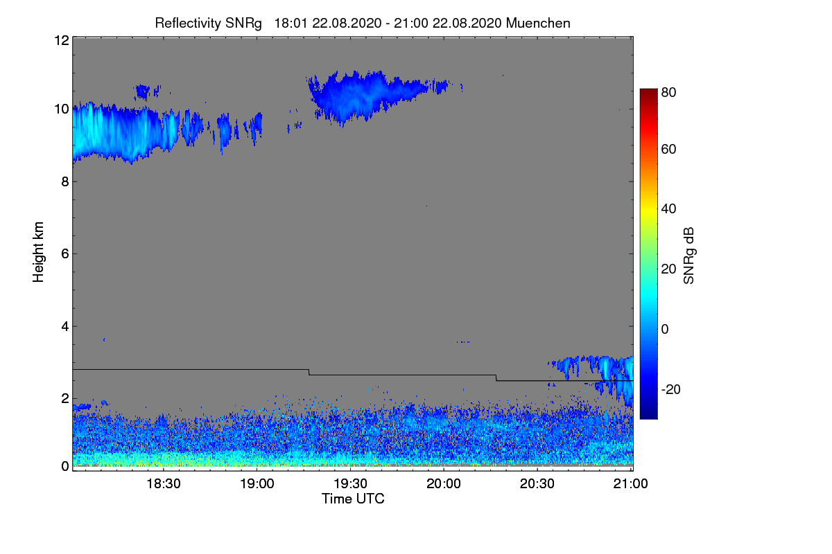Click the height tick label '6'
The image size is (832, 554).
[x=64, y=253]
